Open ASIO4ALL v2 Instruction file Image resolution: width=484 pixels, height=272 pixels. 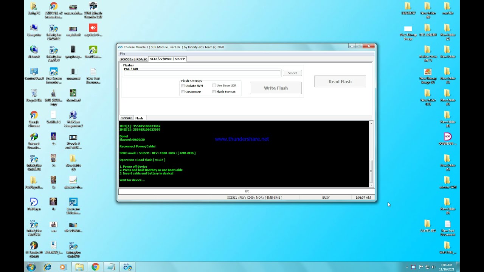tap(54, 10)
